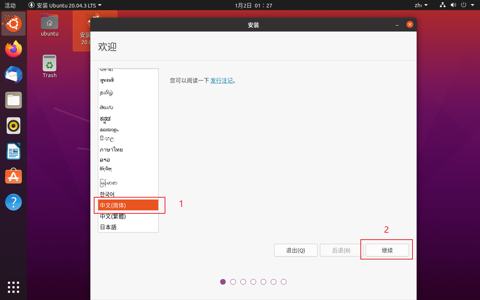Select the install Ubuntu desktop launcher
This screenshot has width=480, height=300.
82,31
